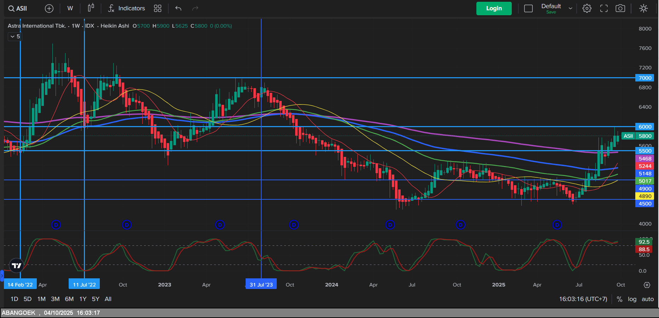Open the ASII symbol search
Image resolution: width=659 pixels, height=318 pixels.
pyautogui.click(x=18, y=8)
